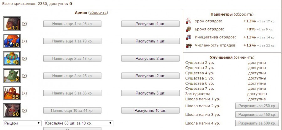This screenshot has width=282, height=130.
Task: Click the Инициатива отрядов initiative icon
Action: 188,37
